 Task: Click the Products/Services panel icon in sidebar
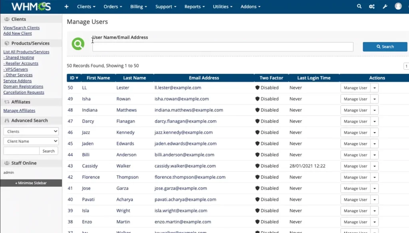[x=7, y=43]
